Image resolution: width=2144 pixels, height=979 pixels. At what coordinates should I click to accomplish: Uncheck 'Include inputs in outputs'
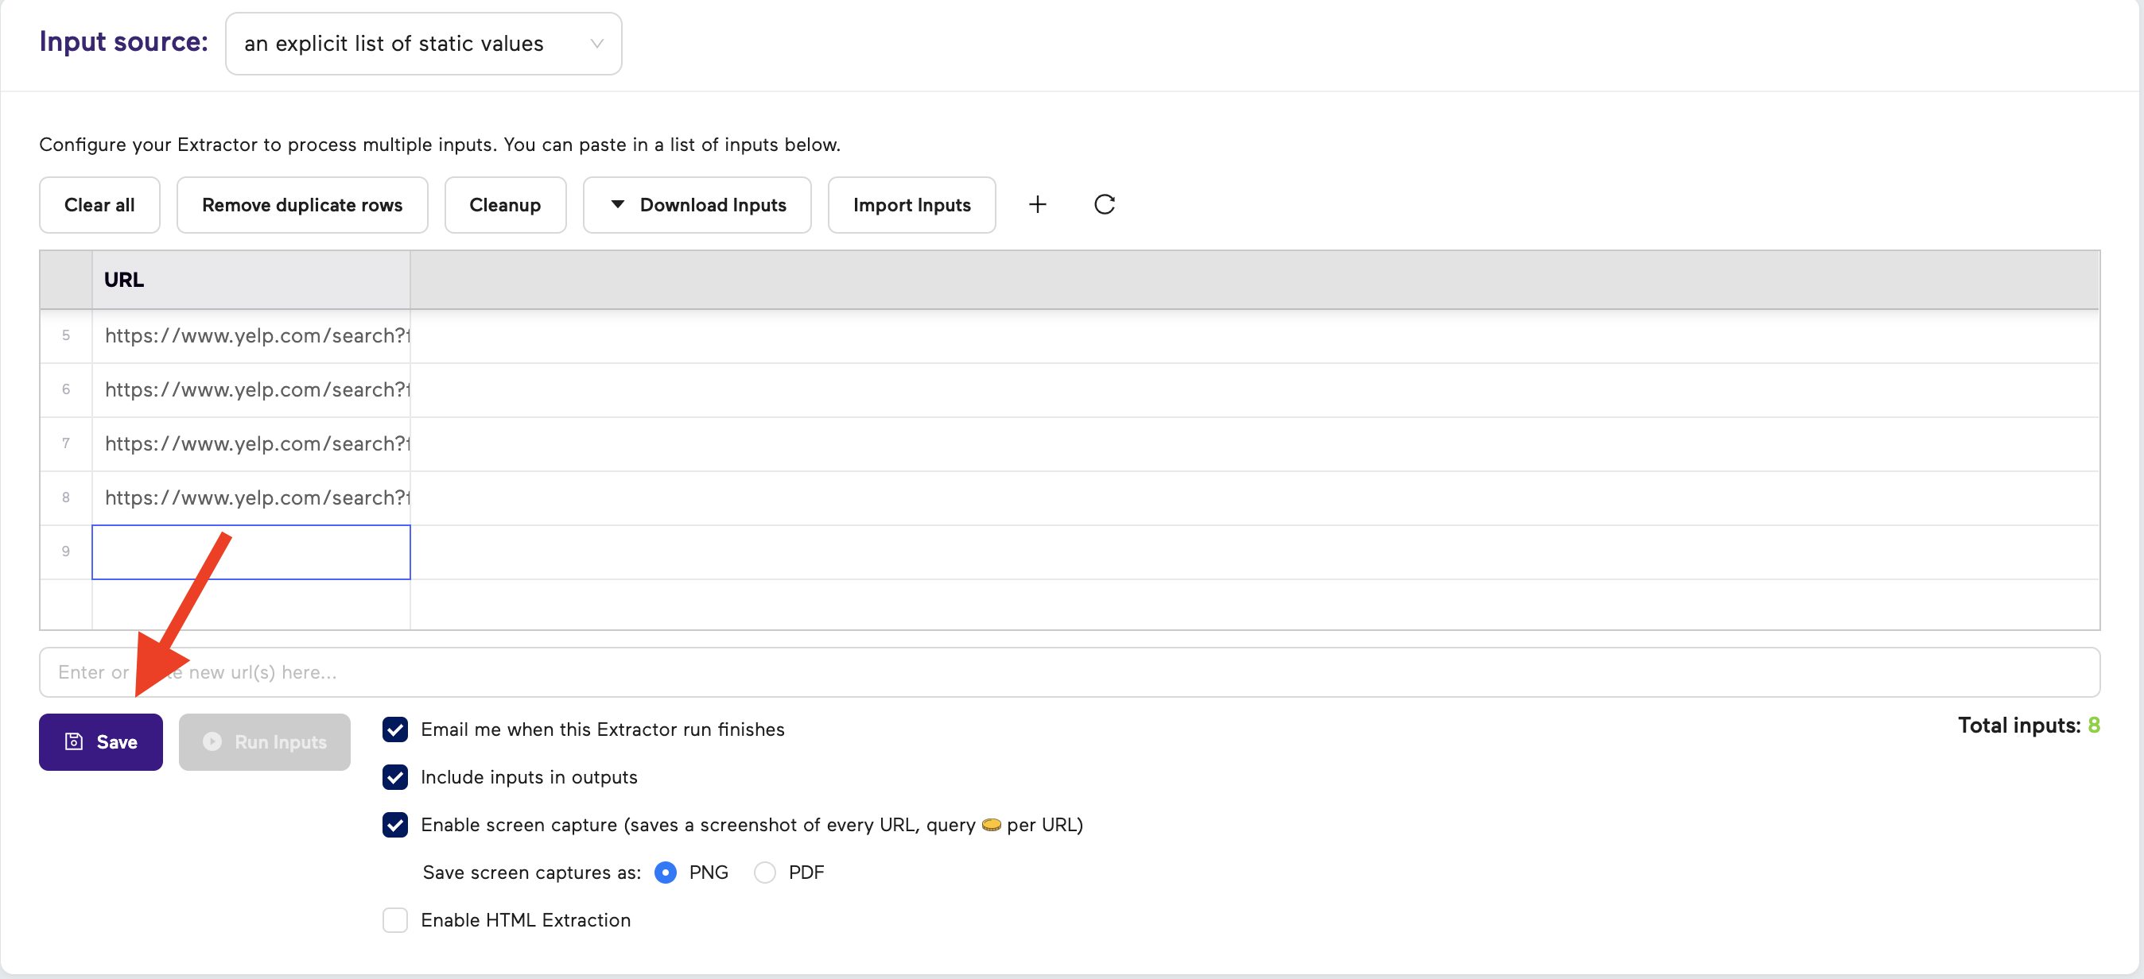tap(395, 777)
